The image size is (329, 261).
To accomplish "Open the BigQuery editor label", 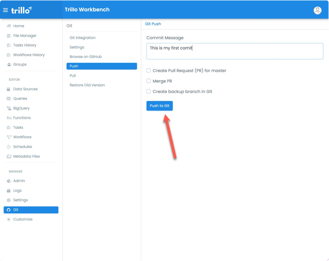I will [22, 108].
